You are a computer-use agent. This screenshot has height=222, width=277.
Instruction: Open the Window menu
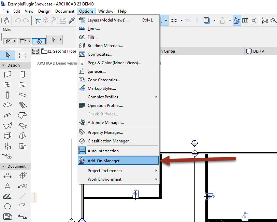[106, 11]
